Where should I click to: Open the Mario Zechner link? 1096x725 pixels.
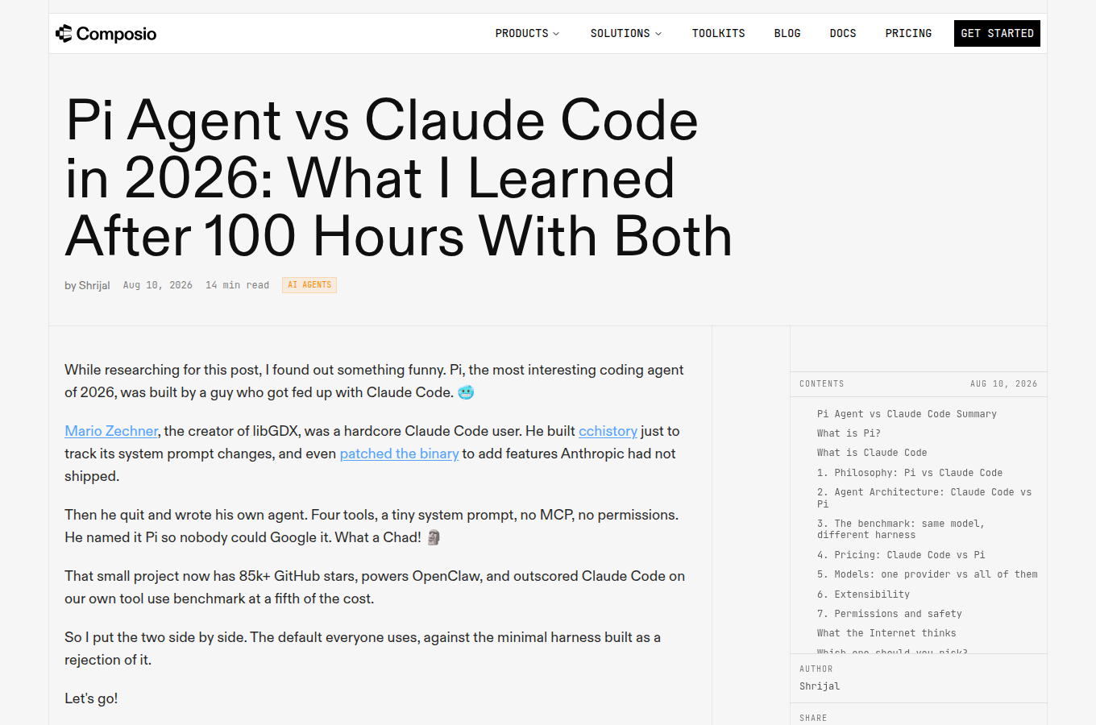coord(111,431)
